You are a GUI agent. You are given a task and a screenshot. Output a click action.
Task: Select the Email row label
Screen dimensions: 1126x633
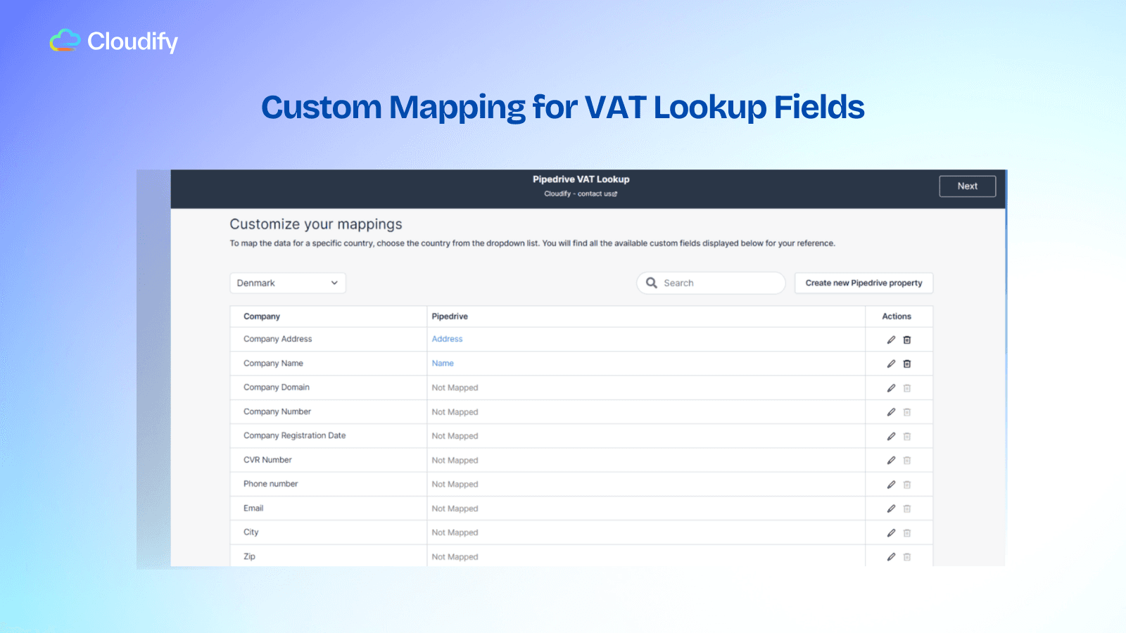253,509
